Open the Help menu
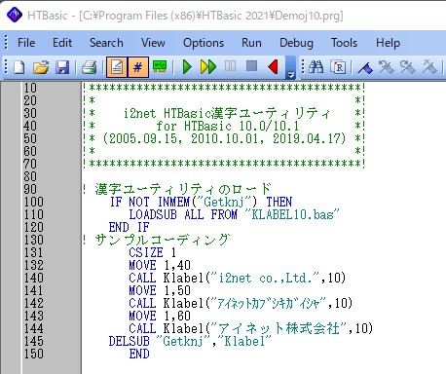446x374 pixels. click(388, 43)
